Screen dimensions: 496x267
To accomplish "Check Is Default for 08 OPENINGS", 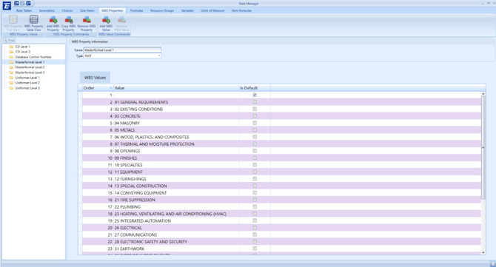I will point(255,151).
